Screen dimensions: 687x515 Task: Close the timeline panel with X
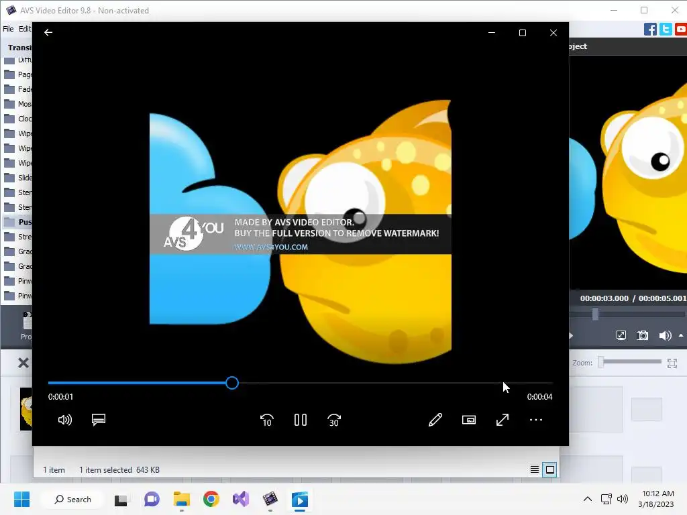23,363
